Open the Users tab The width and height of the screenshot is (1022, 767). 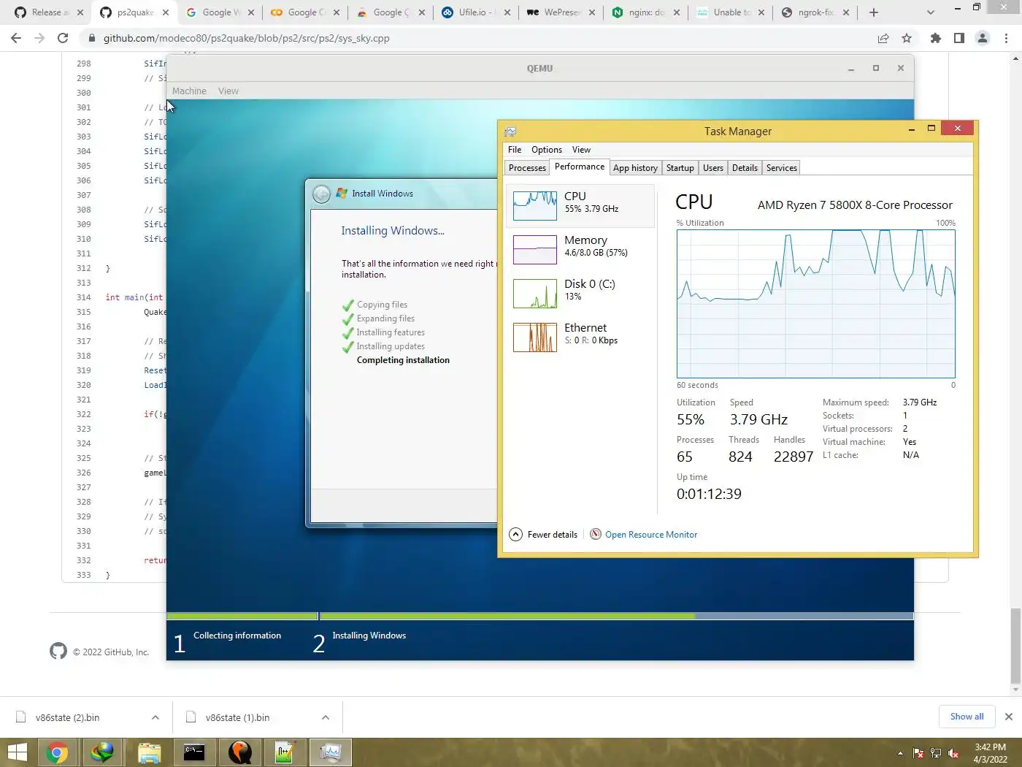click(712, 168)
